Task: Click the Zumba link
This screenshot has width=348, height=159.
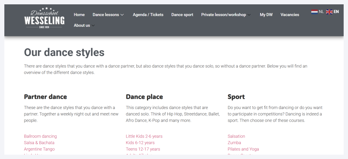Action: pos(234,143)
